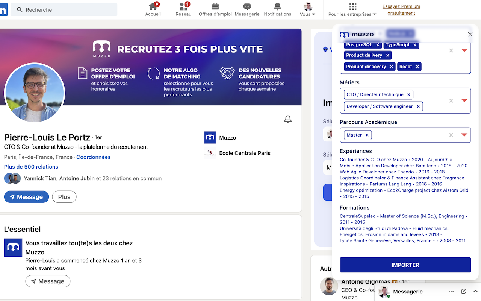Click Antoine Gigomas's profile photo
This screenshot has width=481, height=301.
329,286
